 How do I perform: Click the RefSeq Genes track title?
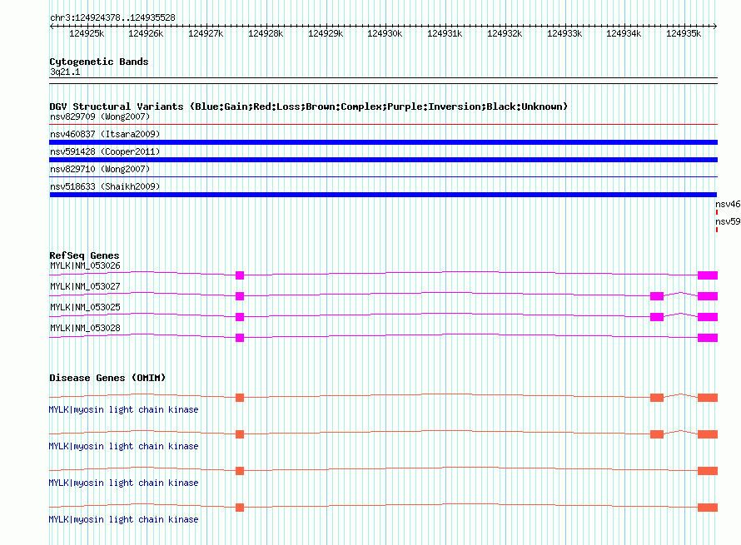tap(85, 255)
